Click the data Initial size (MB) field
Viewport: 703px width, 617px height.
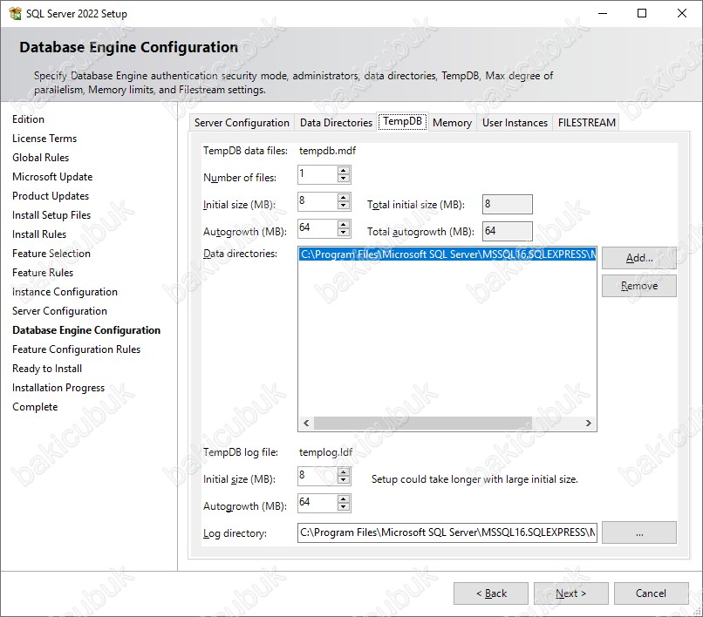(x=317, y=201)
